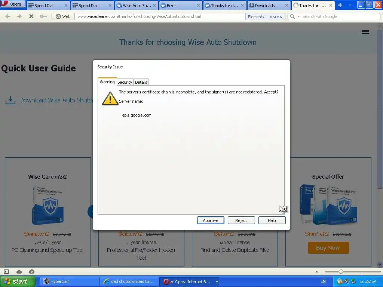
Task: Stop loading the page
Action: tap(31, 16)
